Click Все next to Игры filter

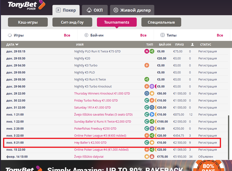(x=67, y=35)
